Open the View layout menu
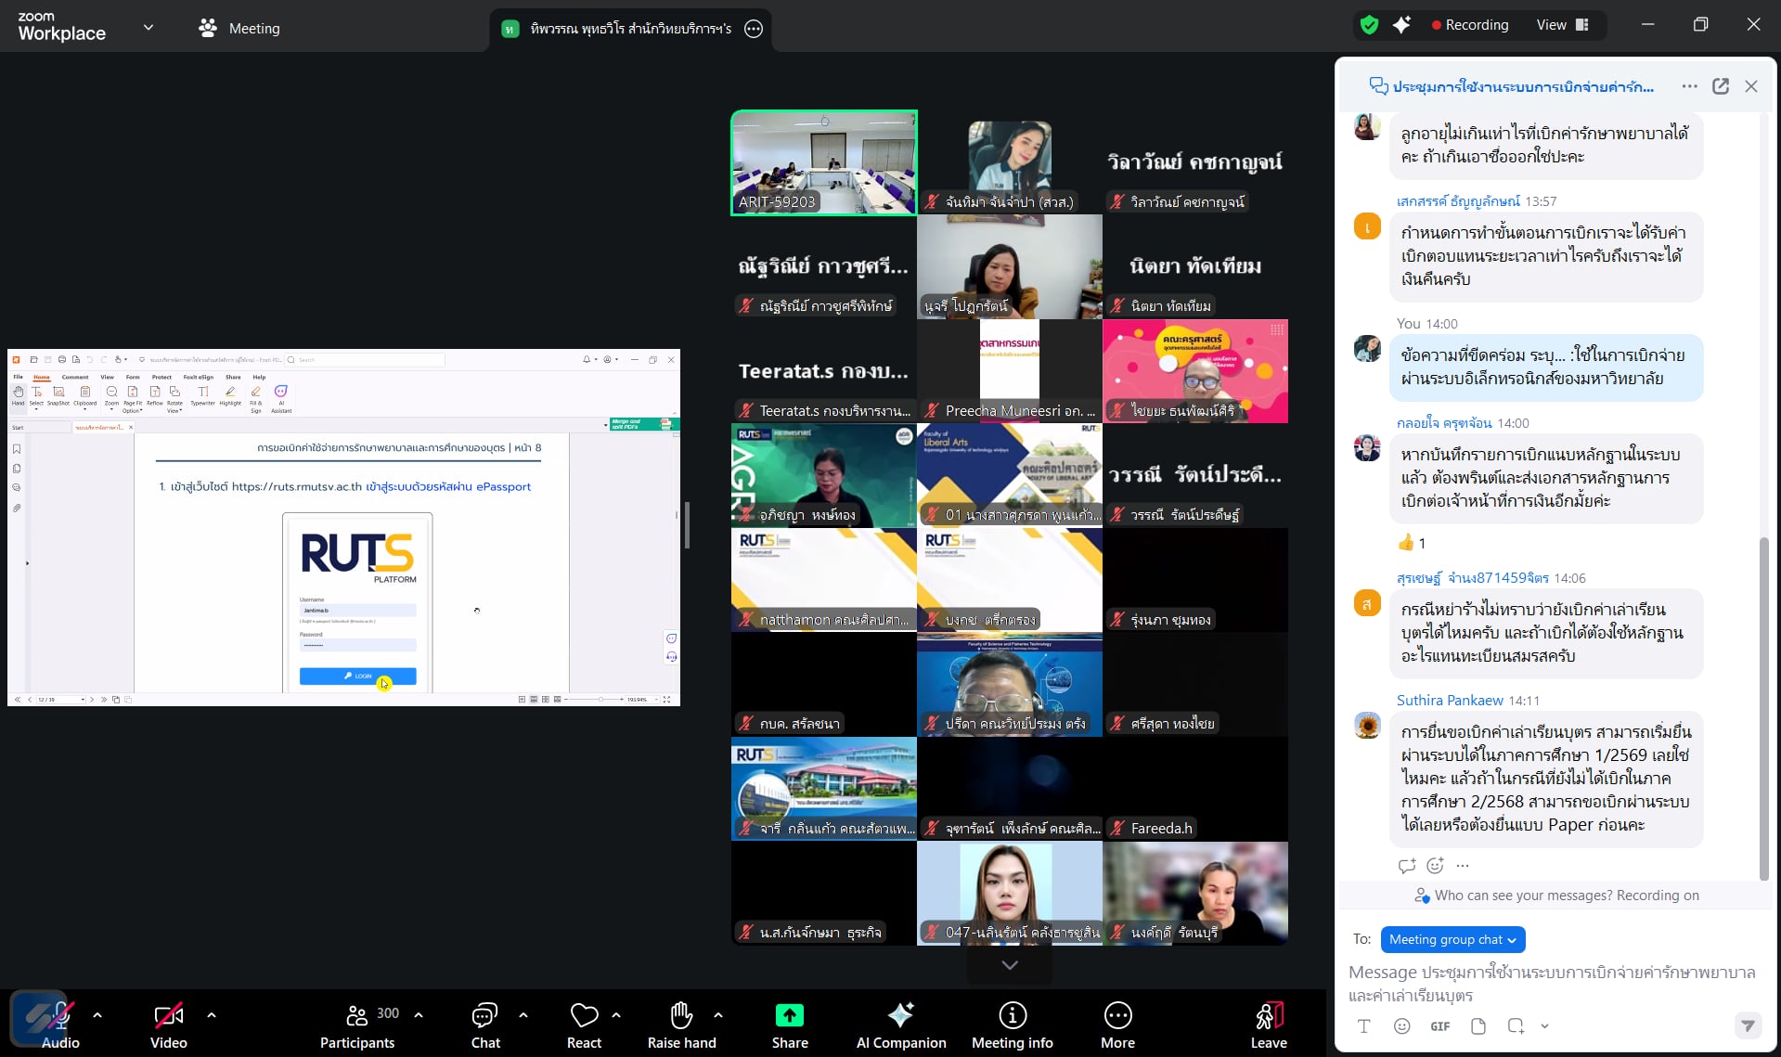 [x=1562, y=25]
